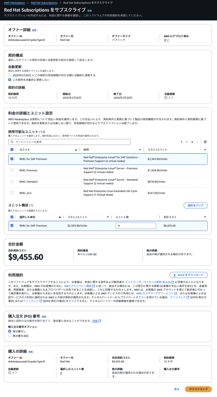Open AWS Marketplace breadcrumb
This screenshot has width=217, height=397.
pos(15,3)
